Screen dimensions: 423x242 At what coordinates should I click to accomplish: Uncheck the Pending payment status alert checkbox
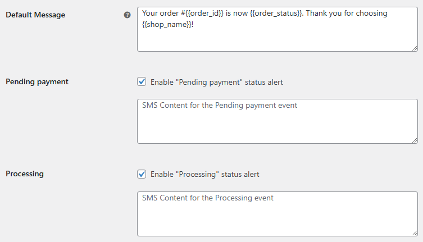(x=142, y=82)
